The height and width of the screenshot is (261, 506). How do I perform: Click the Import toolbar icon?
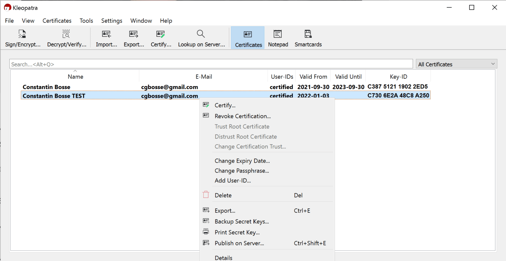pos(106,34)
